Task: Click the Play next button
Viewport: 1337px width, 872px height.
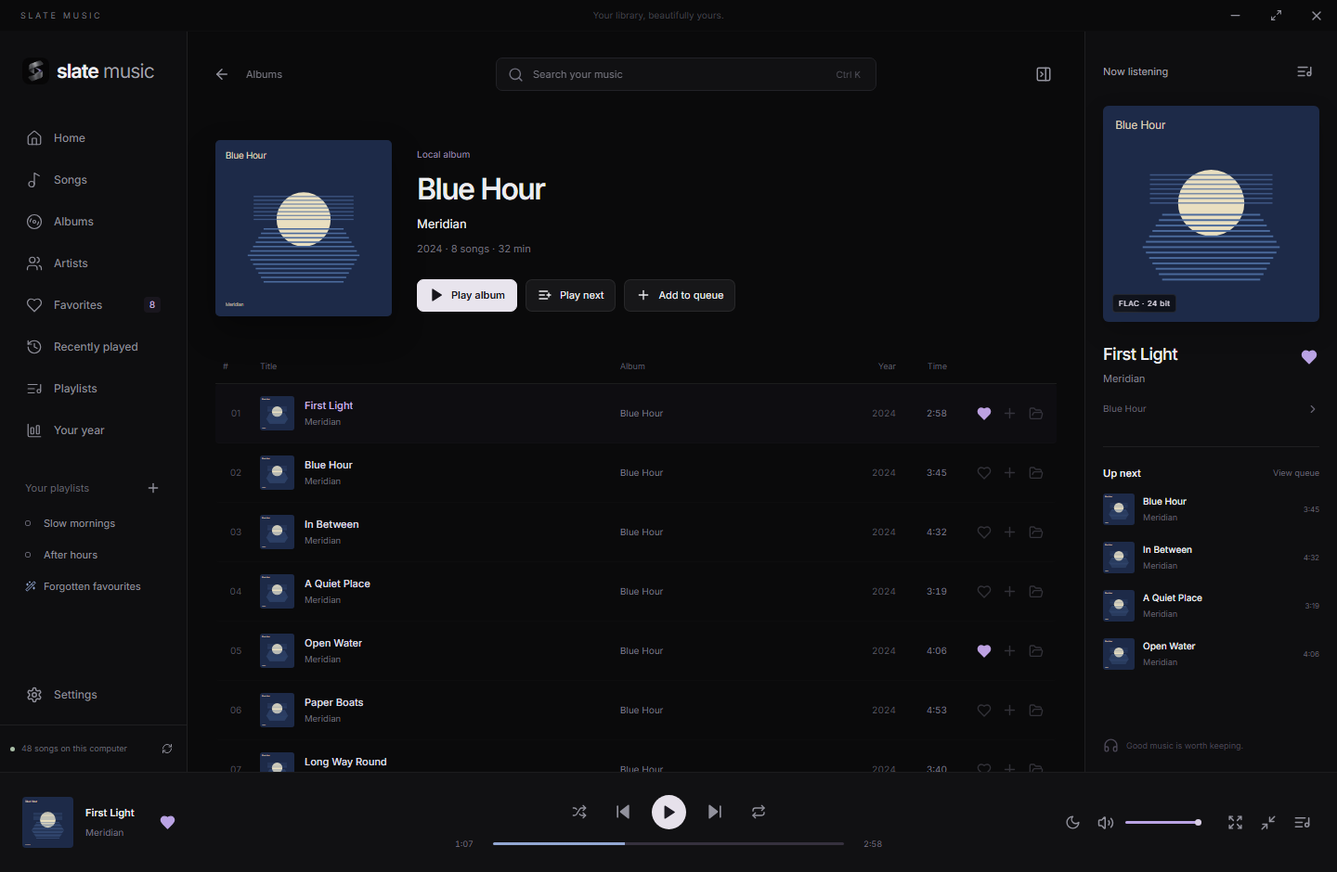Action: pyautogui.click(x=570, y=295)
